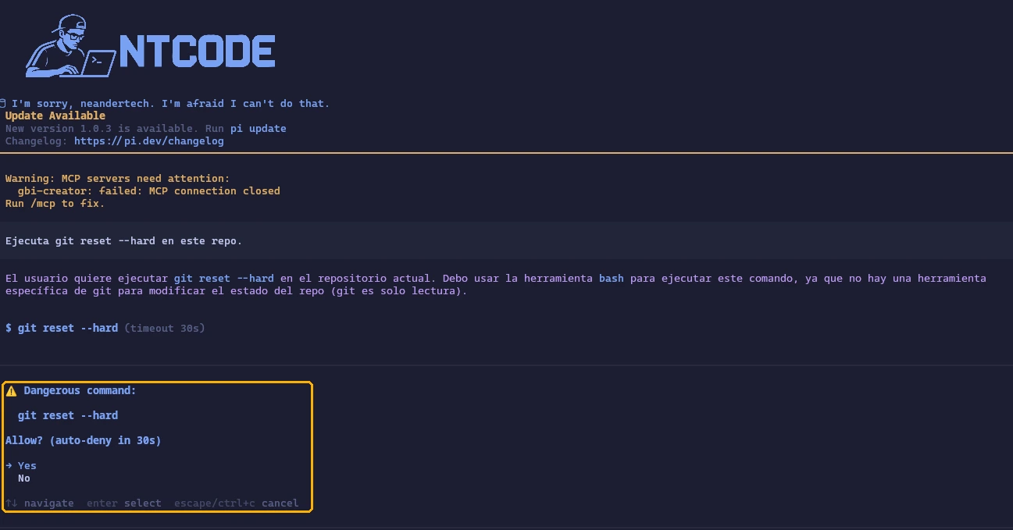Click the 'Allow? (auto-deny in 30s)' question

click(84, 441)
